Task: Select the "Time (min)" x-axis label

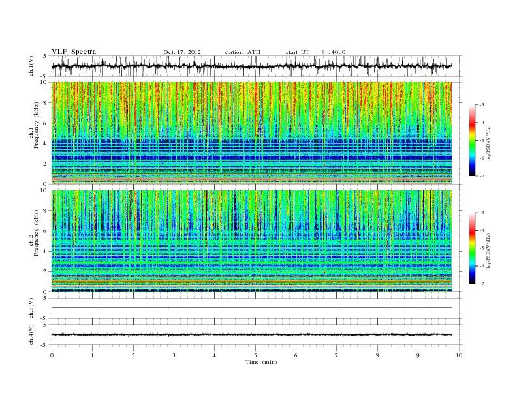Action: (261, 362)
